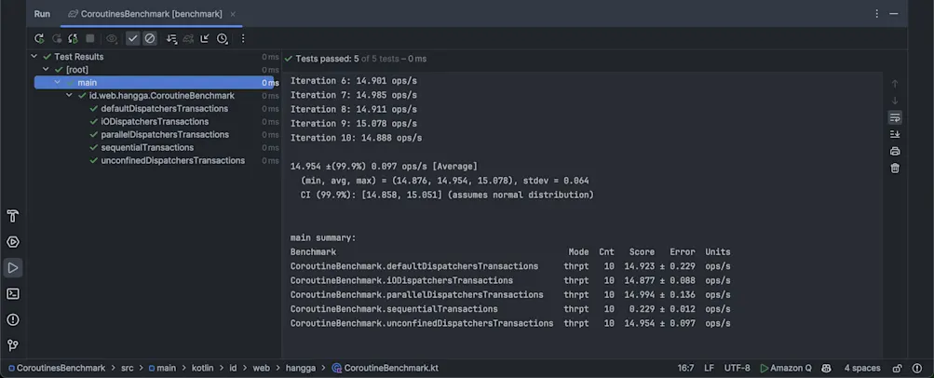Open the test toolbar more options
Image resolution: width=934 pixels, height=378 pixels.
coord(242,39)
